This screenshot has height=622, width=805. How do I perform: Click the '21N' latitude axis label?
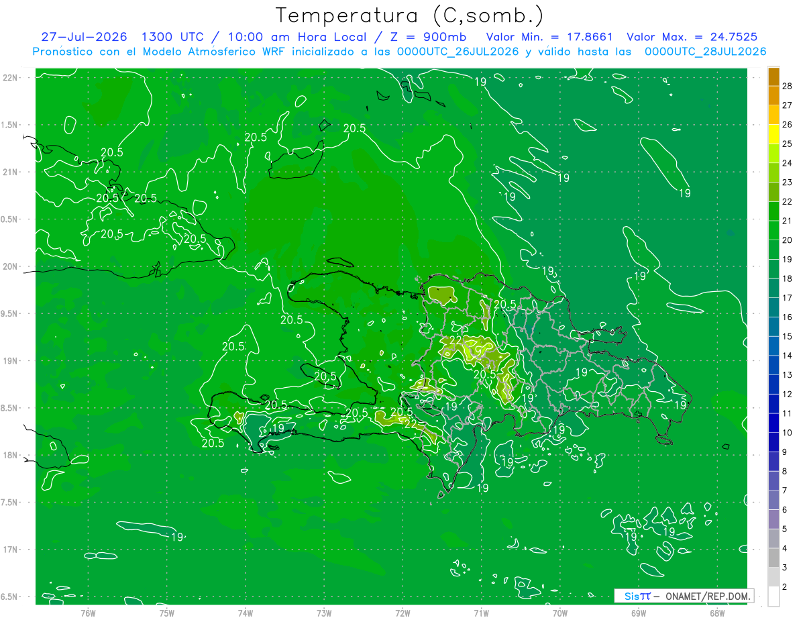click(11, 172)
